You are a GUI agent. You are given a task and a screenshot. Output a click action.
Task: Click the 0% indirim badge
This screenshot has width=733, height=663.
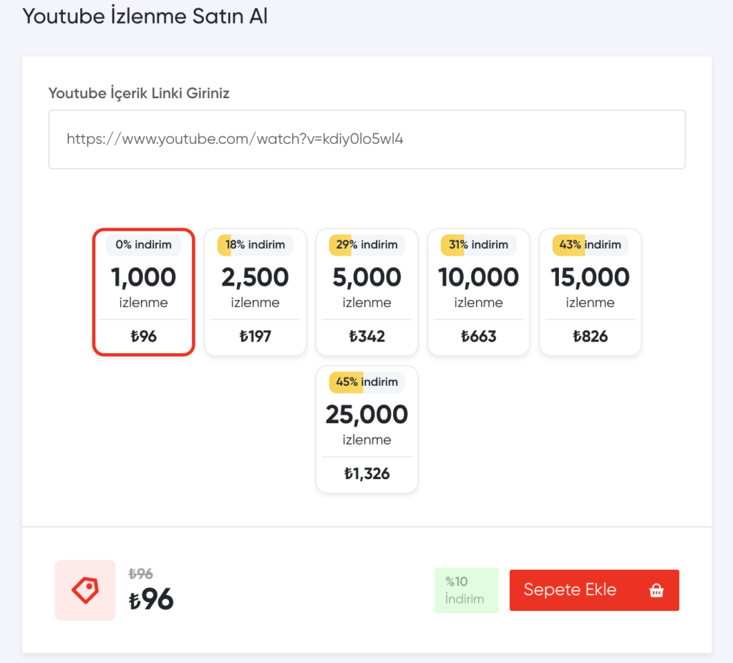coord(143,245)
